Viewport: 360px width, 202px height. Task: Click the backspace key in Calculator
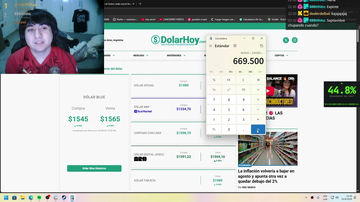tap(258, 80)
